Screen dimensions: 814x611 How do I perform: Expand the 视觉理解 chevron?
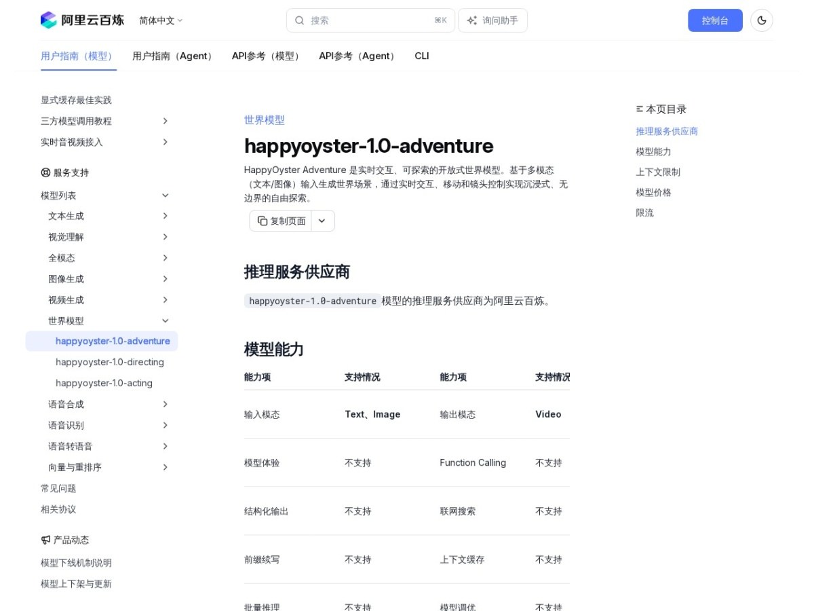[x=165, y=237]
